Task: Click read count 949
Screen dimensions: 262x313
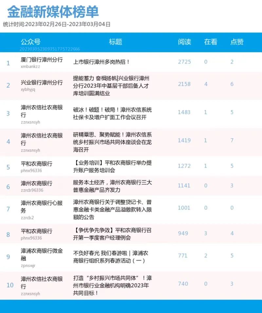Action: [x=183, y=233]
